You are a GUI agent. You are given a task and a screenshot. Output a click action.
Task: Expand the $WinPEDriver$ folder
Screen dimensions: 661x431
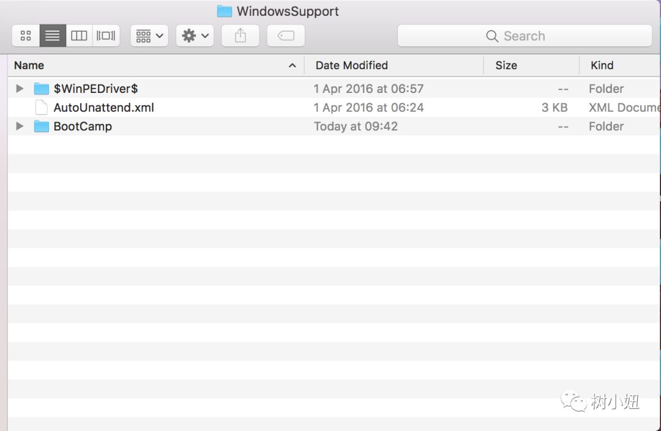coord(20,89)
